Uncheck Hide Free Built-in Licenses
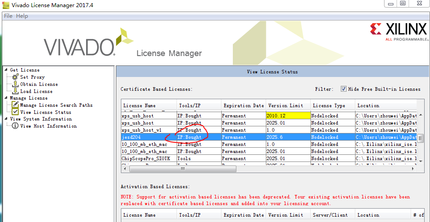The image size is (430, 222). pyautogui.click(x=343, y=89)
